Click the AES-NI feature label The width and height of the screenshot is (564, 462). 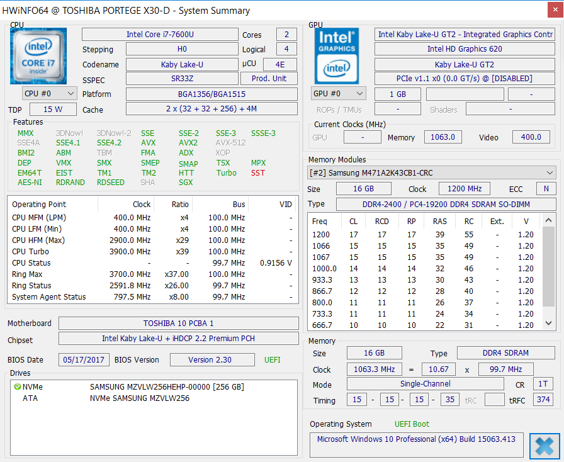point(30,183)
